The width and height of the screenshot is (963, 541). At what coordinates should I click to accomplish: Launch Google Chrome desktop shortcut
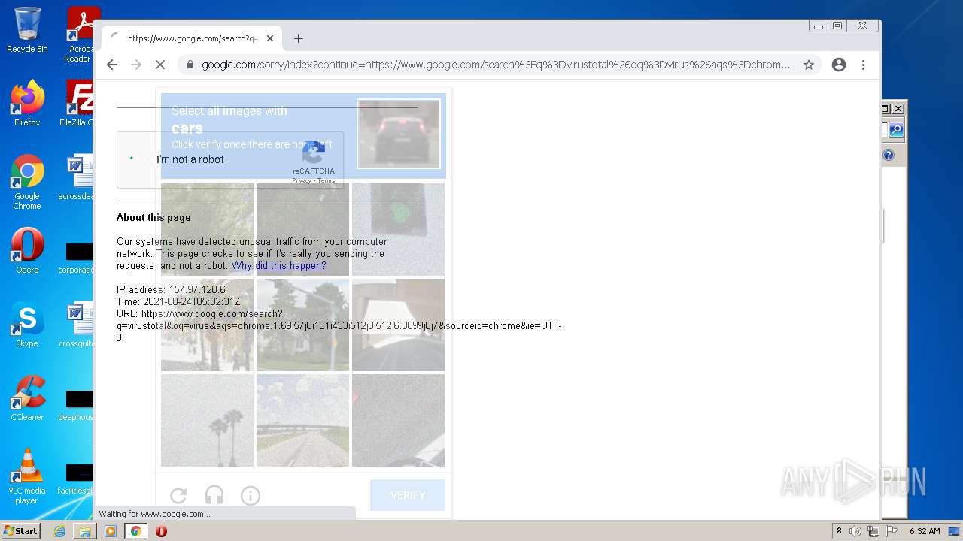click(27, 182)
